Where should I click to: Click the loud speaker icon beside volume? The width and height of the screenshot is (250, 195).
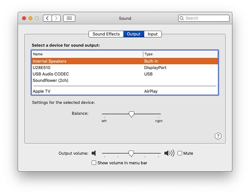point(169,153)
